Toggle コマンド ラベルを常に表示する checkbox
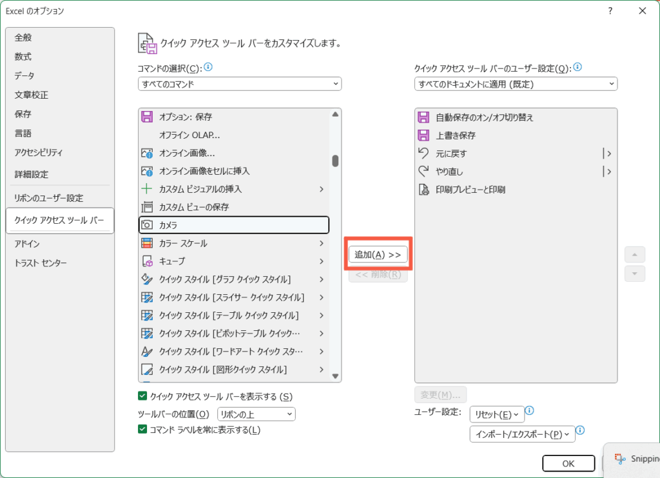 [142, 430]
